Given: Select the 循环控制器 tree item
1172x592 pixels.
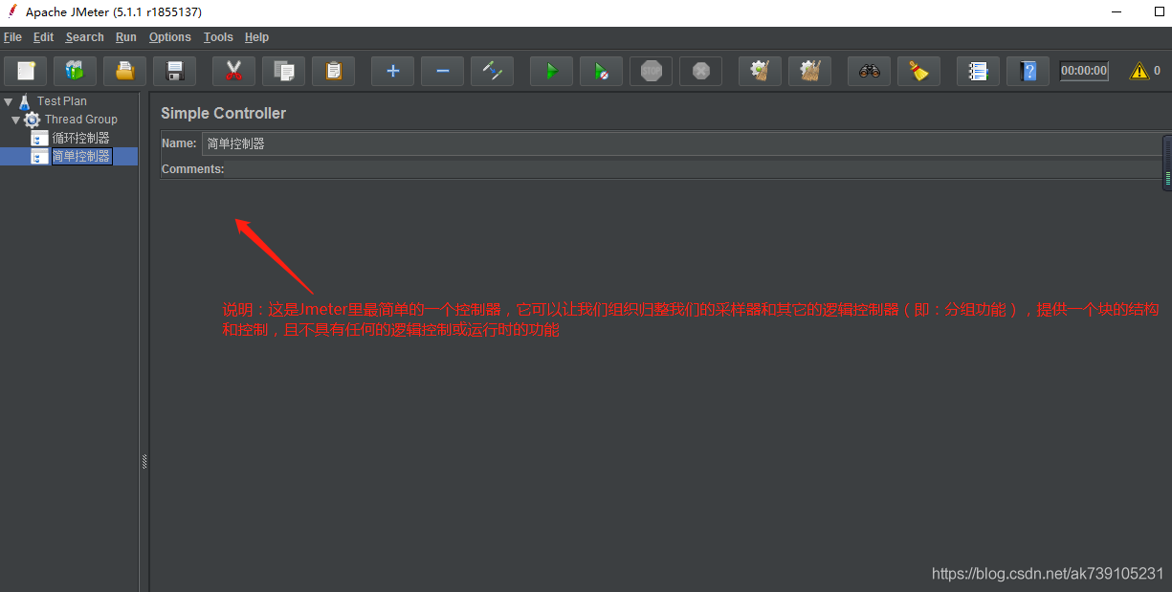Looking at the screenshot, I should [81, 138].
